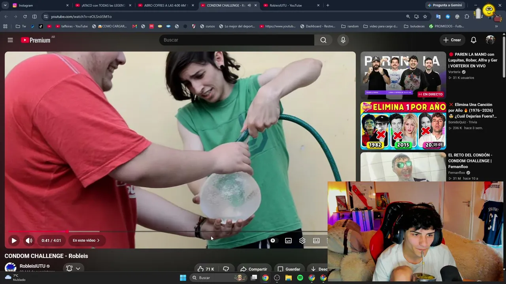
Task: Open the 'cursos' bookmark
Action: [x=208, y=26]
